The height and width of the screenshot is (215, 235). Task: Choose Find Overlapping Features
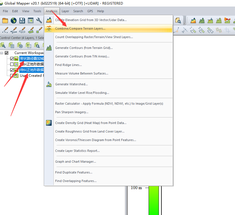pyautogui.click(x=108, y=181)
